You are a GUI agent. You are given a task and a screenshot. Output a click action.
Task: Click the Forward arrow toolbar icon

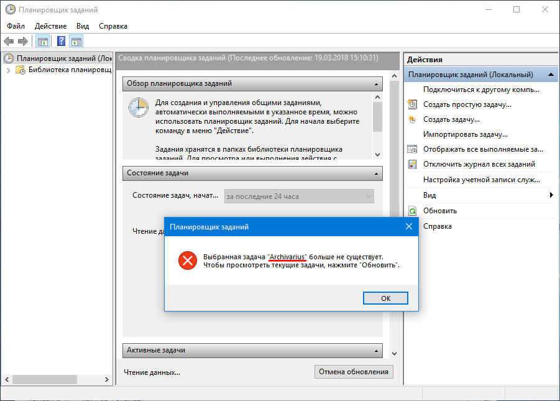(23, 42)
